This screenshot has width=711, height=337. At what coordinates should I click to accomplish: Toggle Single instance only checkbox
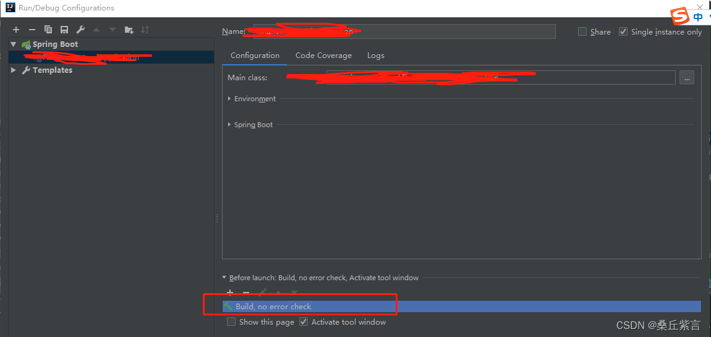tap(623, 31)
